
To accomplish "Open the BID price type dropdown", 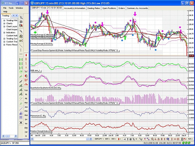I will (114, 139).
